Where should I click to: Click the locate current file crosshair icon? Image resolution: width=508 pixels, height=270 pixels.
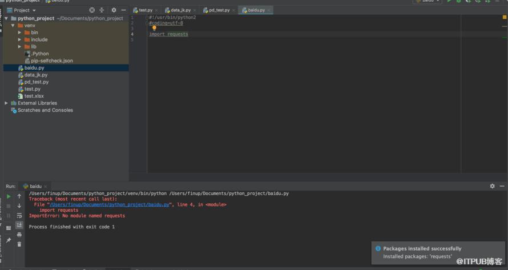(92, 10)
